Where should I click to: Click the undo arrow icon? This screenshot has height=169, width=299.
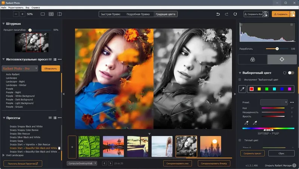(218, 14)
